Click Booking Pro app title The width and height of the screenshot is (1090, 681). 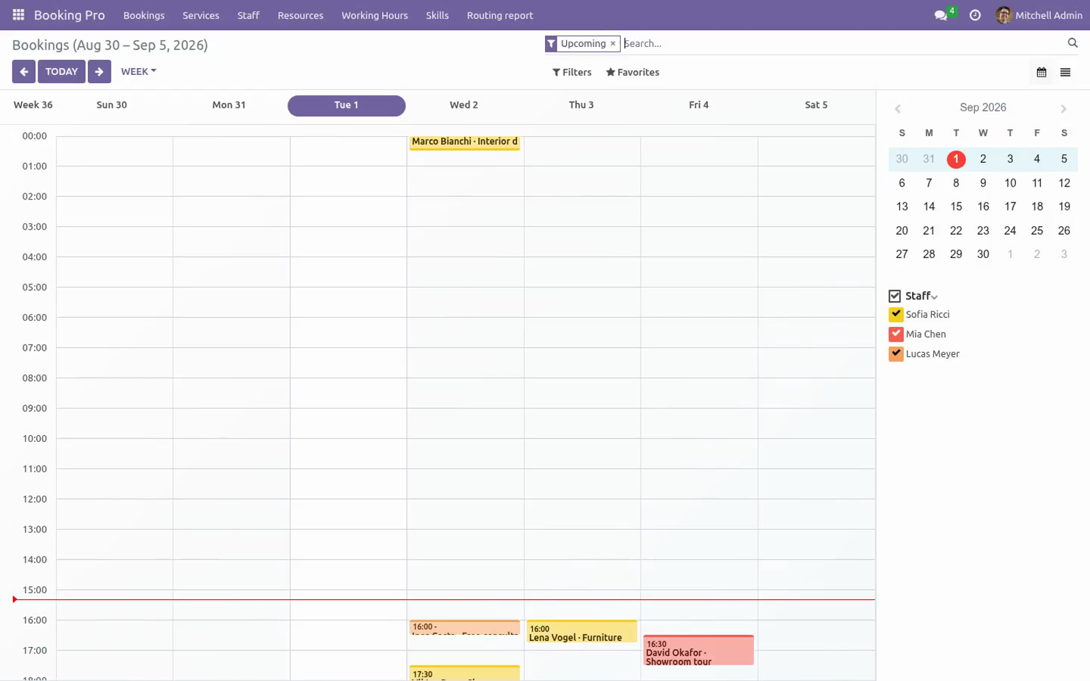point(69,15)
